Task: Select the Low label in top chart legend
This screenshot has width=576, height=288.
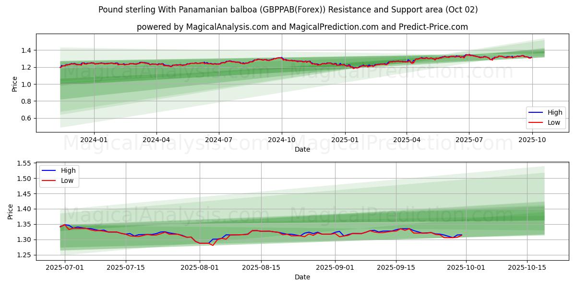Action: point(554,122)
